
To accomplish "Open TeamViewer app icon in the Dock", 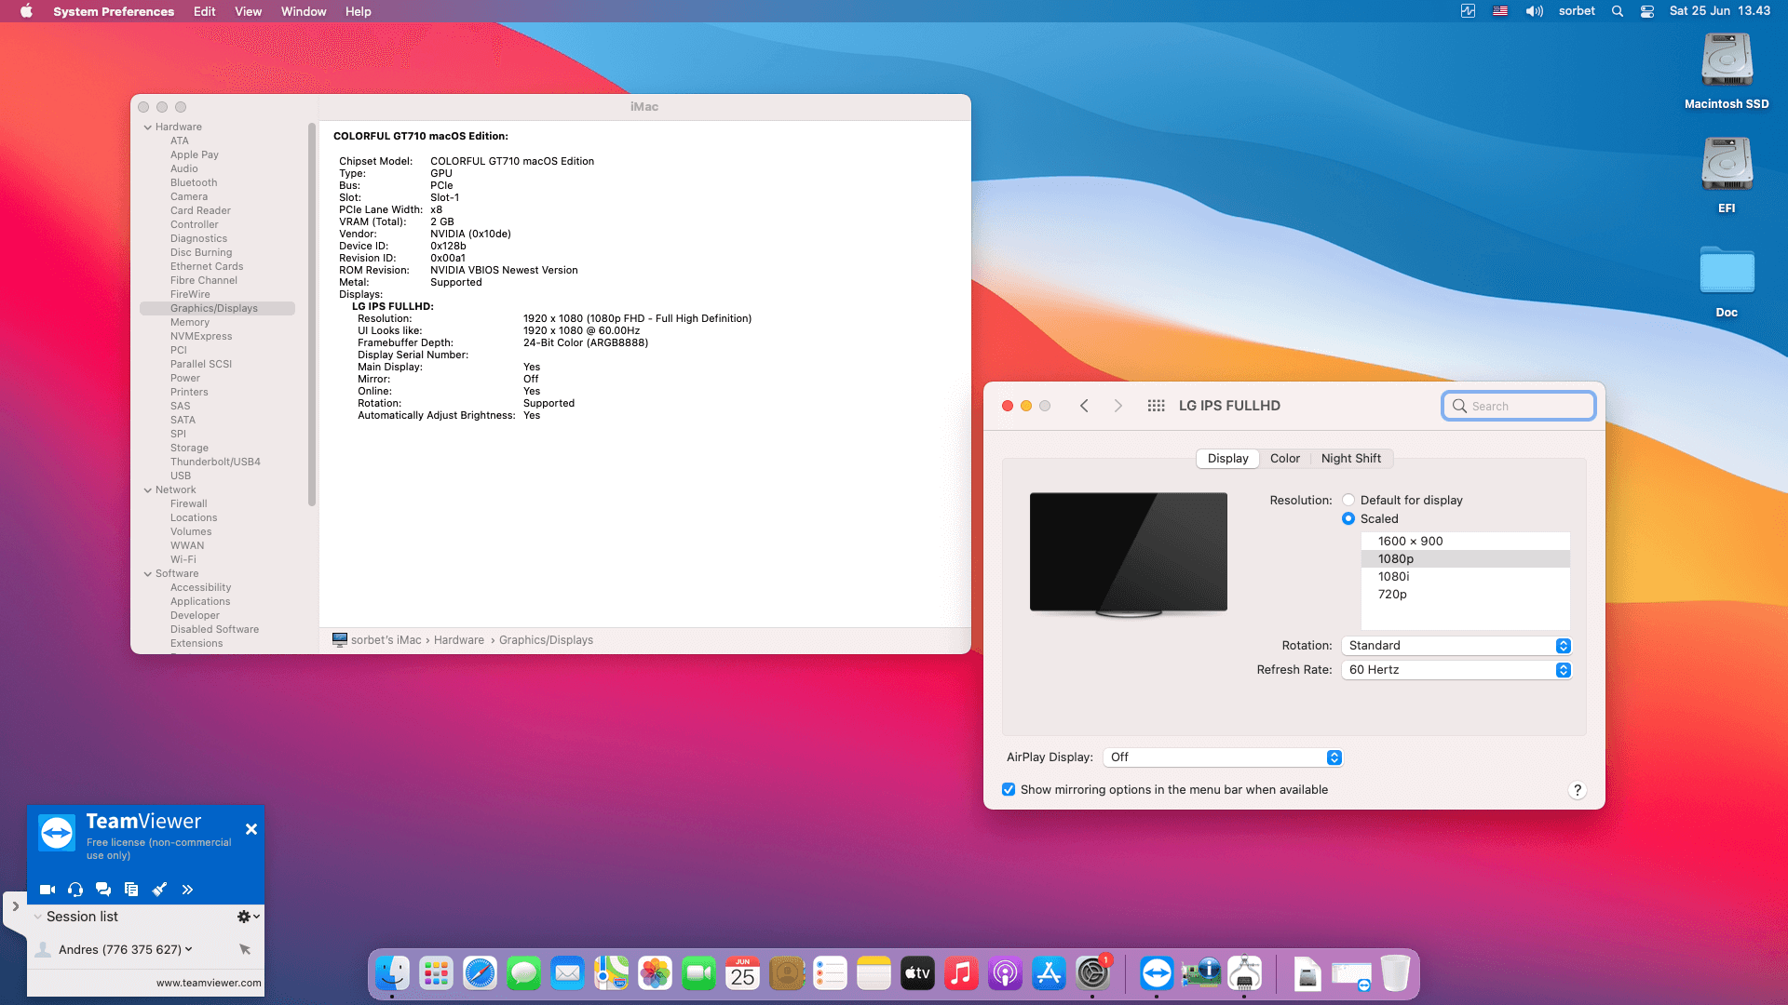I will tap(1157, 974).
